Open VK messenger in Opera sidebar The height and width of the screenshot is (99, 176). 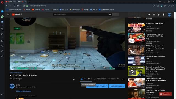click(2, 22)
